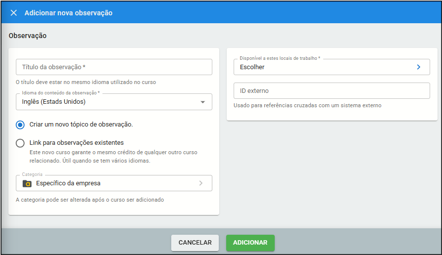Select "Criar um novo tópico de observação" radio

(20, 125)
